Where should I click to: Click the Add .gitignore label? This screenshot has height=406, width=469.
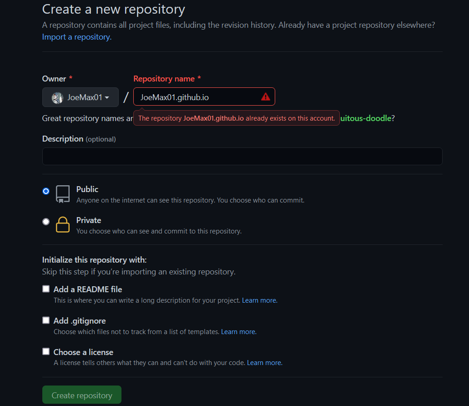click(x=80, y=321)
